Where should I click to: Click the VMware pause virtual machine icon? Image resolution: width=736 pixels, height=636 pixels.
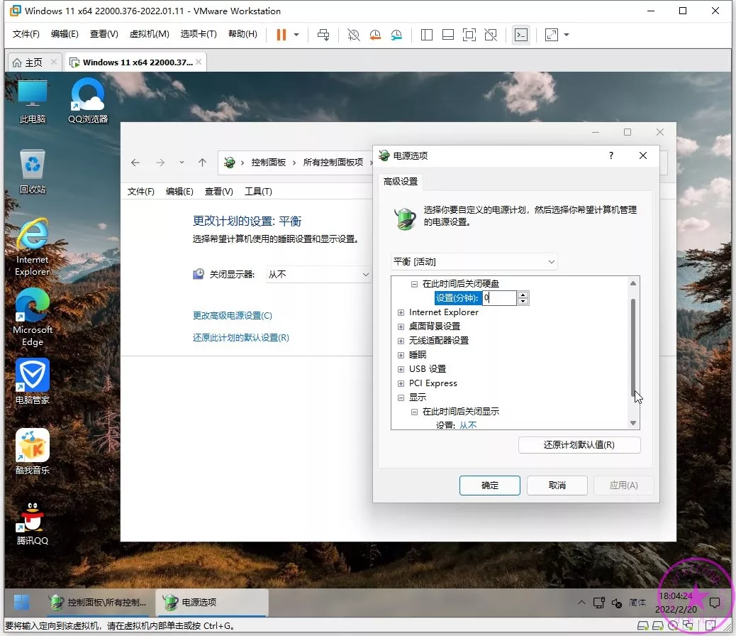coord(281,35)
